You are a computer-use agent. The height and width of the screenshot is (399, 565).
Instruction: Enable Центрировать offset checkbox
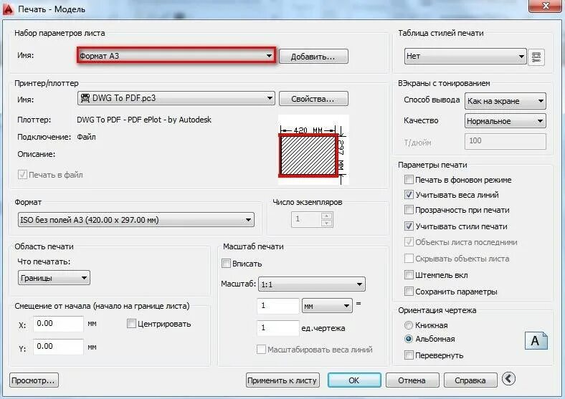pos(131,323)
